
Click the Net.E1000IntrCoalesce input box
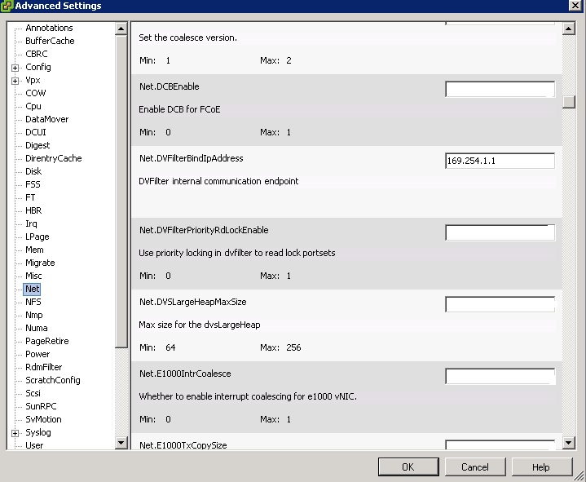(x=500, y=376)
